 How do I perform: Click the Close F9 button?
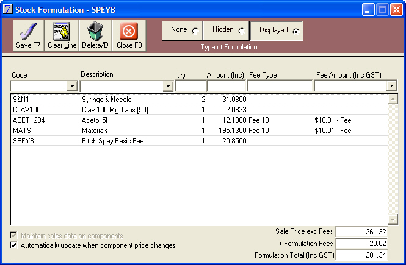click(x=129, y=35)
